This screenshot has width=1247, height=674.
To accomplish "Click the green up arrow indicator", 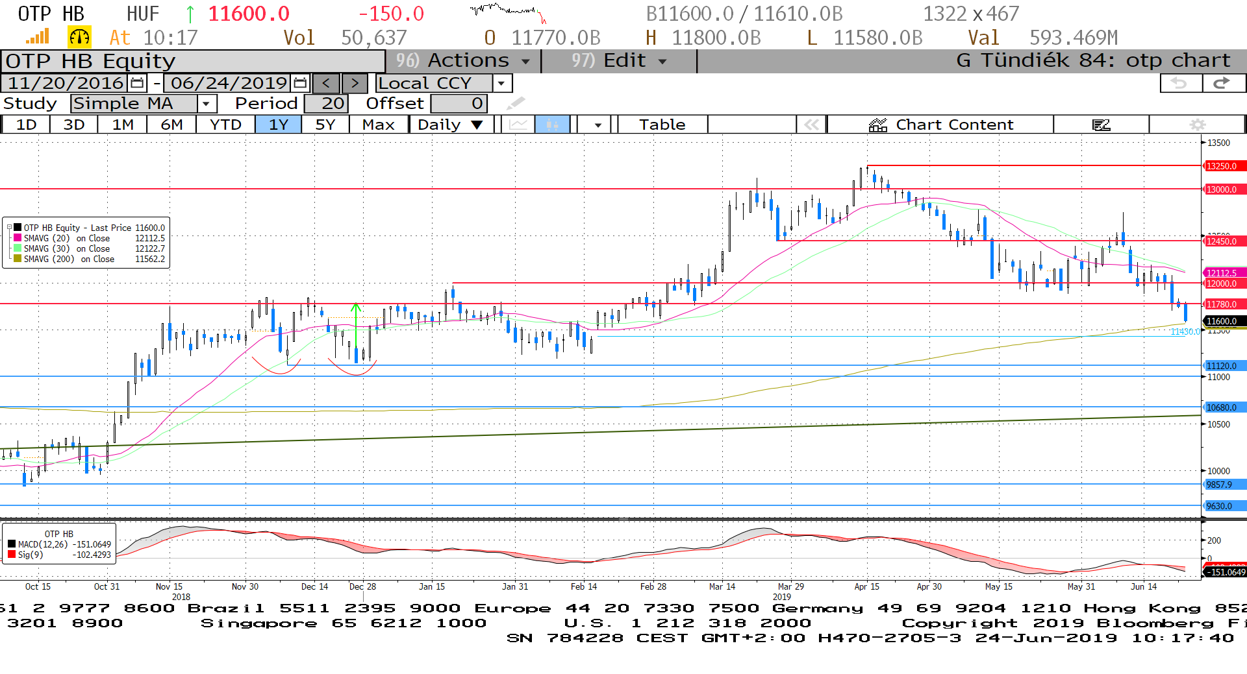I will click(x=190, y=14).
